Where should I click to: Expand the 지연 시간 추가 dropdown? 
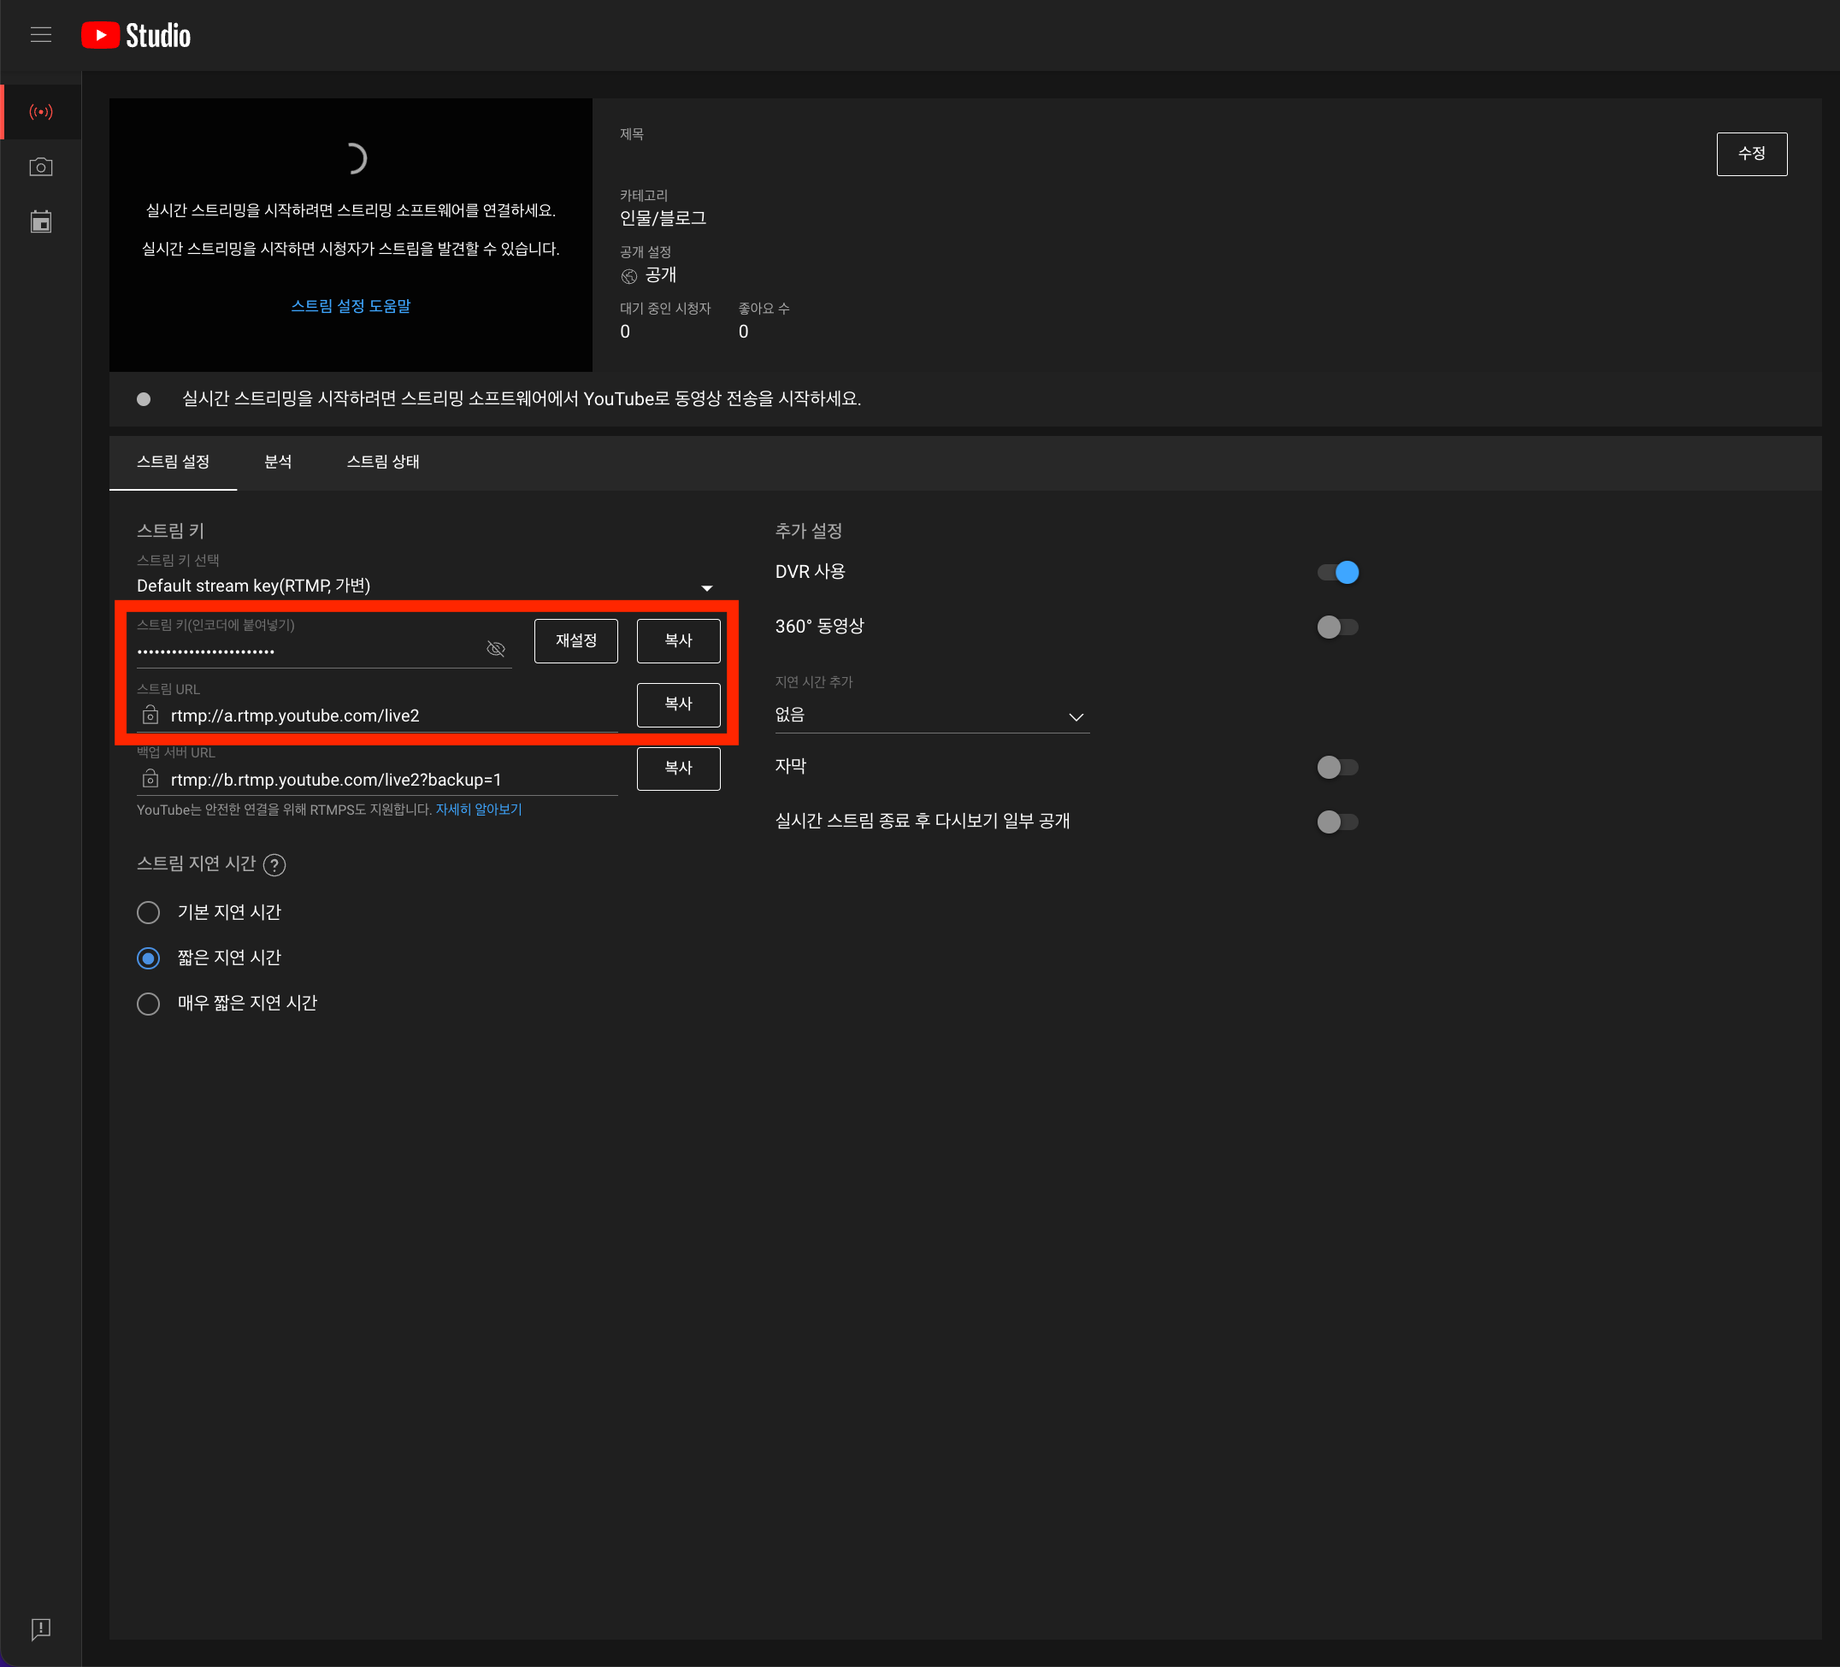[932, 716]
